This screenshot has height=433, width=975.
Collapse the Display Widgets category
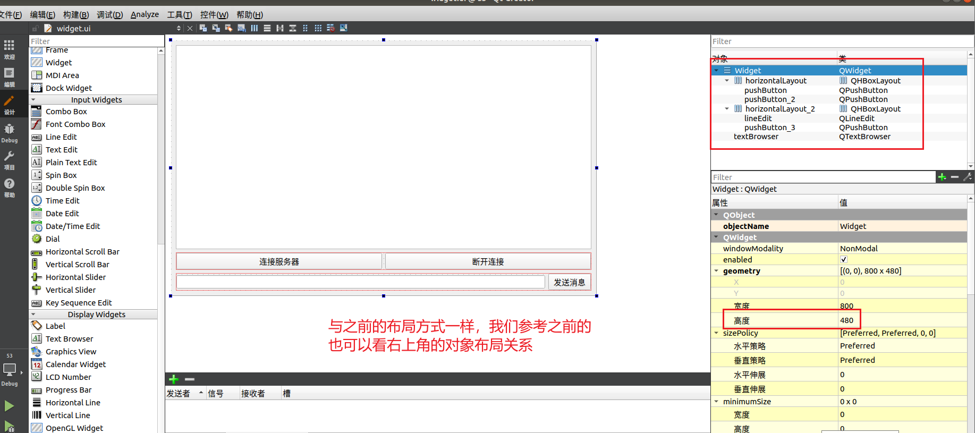33,315
